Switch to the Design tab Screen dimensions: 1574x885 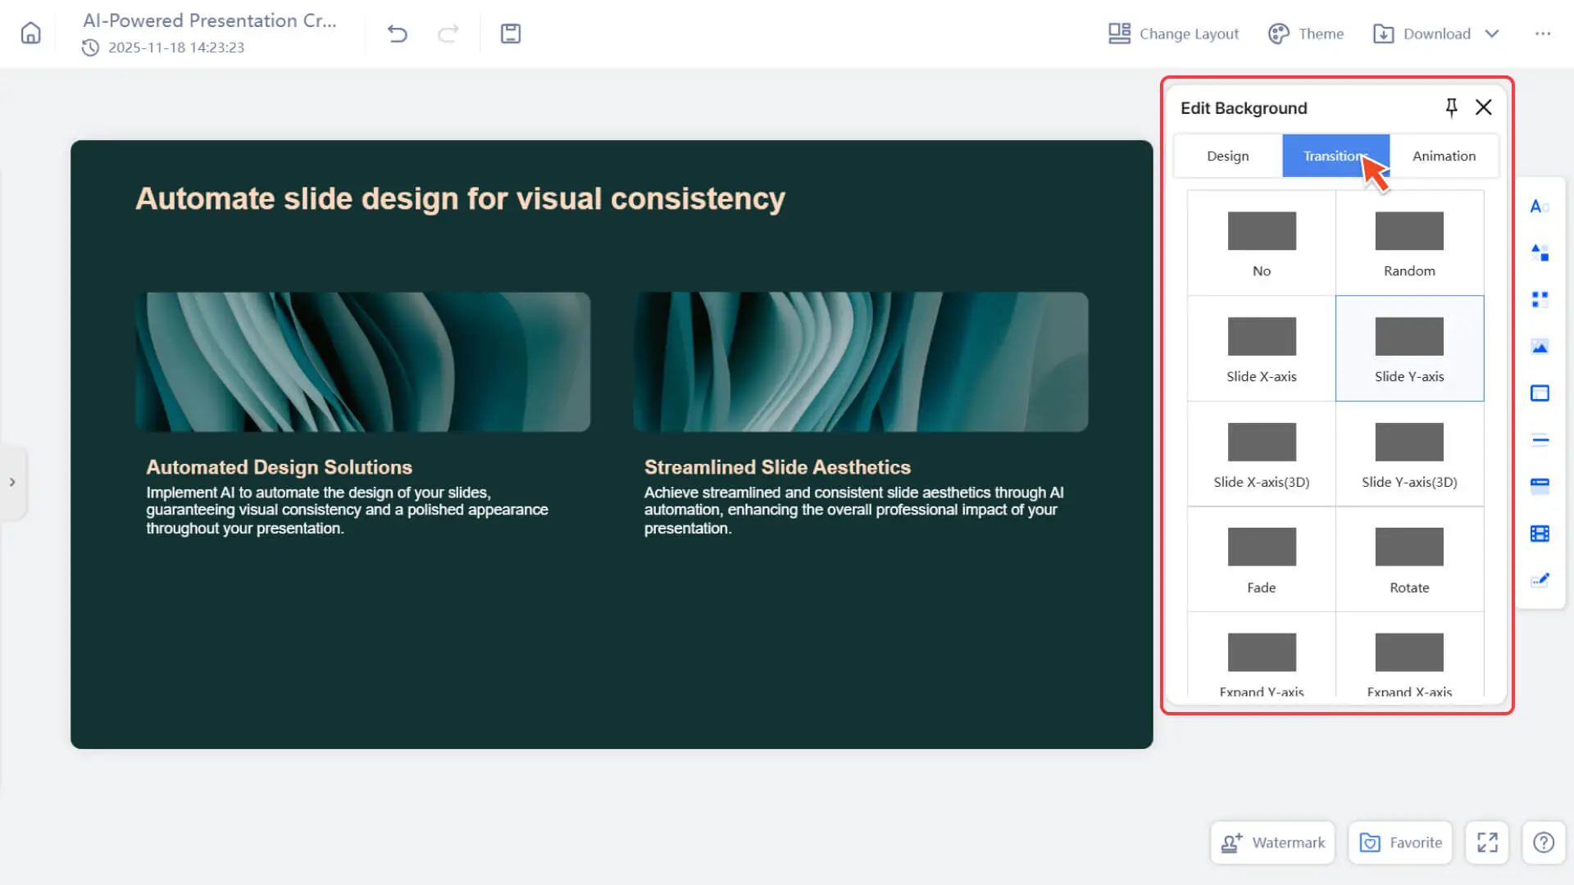point(1228,156)
